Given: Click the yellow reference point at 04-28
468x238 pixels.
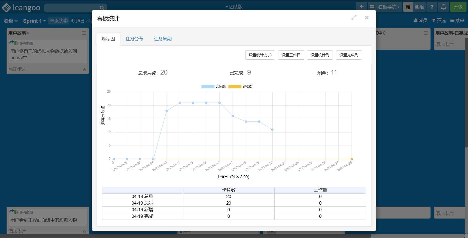Looking at the screenshot, I should click(352, 159).
